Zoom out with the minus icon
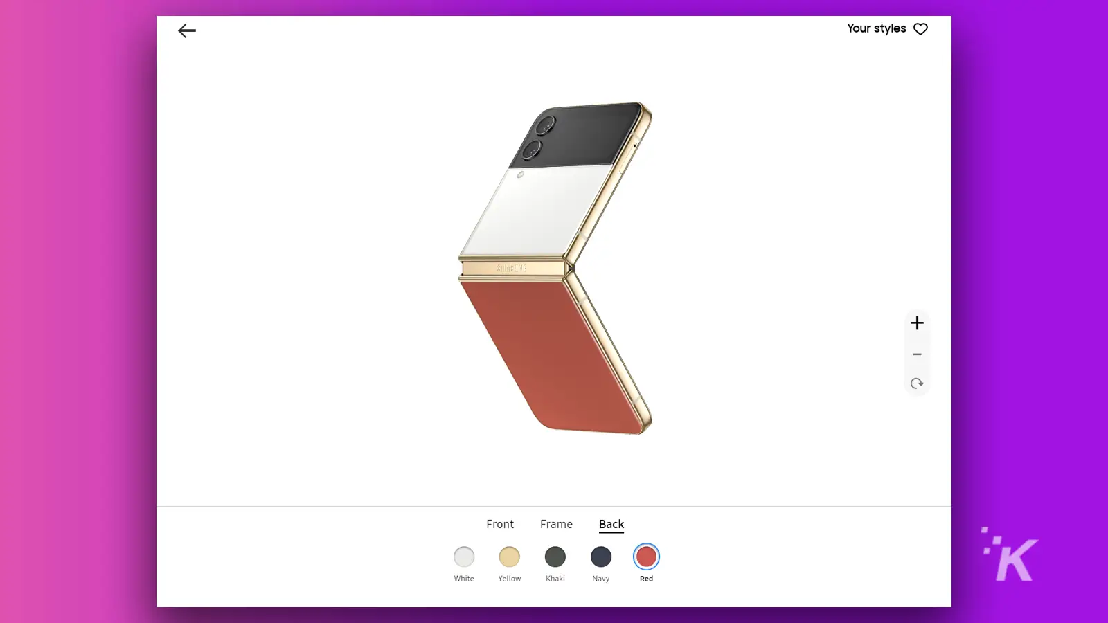This screenshot has height=623, width=1108. click(917, 354)
